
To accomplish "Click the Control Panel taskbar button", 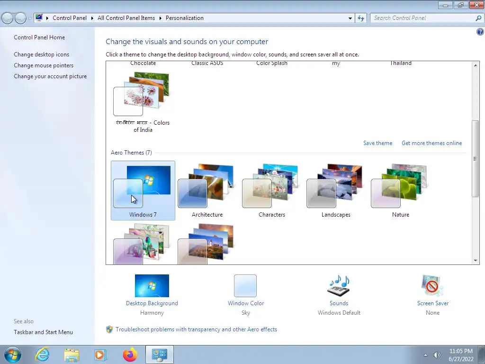I will [159, 355].
